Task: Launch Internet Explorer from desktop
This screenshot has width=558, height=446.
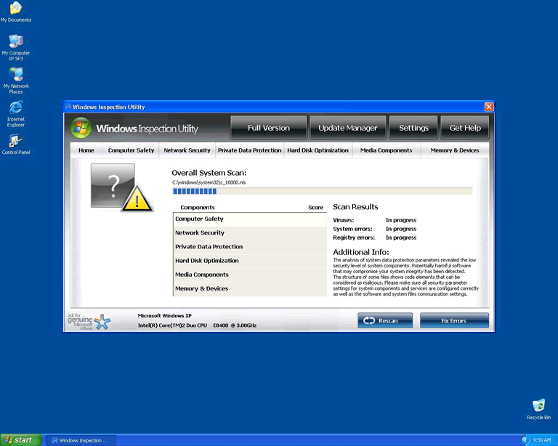Action: [15, 108]
